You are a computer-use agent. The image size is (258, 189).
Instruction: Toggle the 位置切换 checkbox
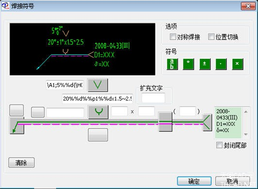tap(211, 36)
